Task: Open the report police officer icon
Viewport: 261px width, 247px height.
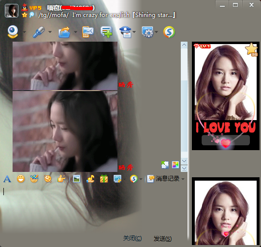Action: pos(125,32)
